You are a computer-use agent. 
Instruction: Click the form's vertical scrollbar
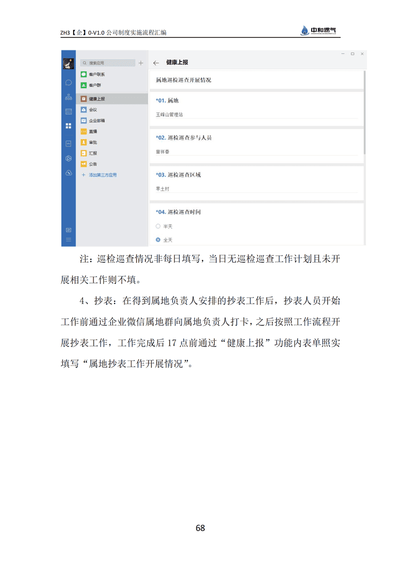[364, 112]
